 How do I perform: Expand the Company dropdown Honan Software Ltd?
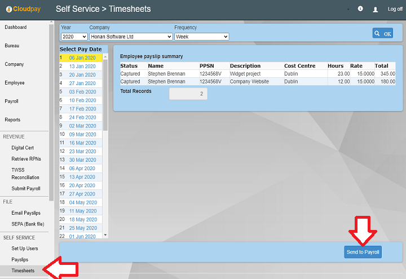tap(130, 37)
